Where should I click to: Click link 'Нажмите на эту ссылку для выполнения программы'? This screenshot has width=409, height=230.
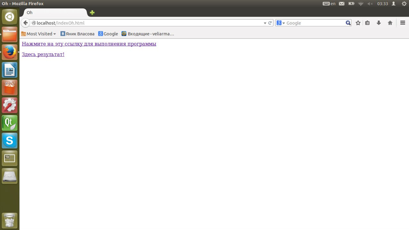pos(89,44)
